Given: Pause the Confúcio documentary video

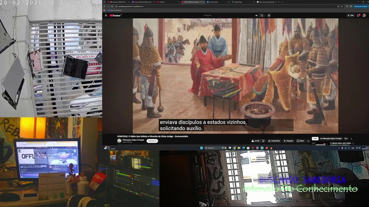Looking at the screenshot, I should pyautogui.click(x=235, y=76).
